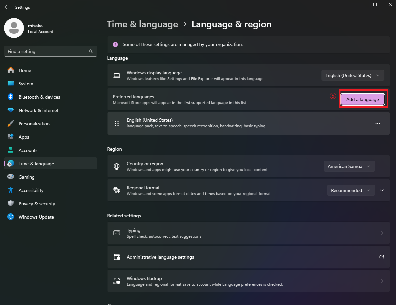Screen dimensions: 396x305
Task: Open the Recommended regional format dropdown
Action: [350, 190]
